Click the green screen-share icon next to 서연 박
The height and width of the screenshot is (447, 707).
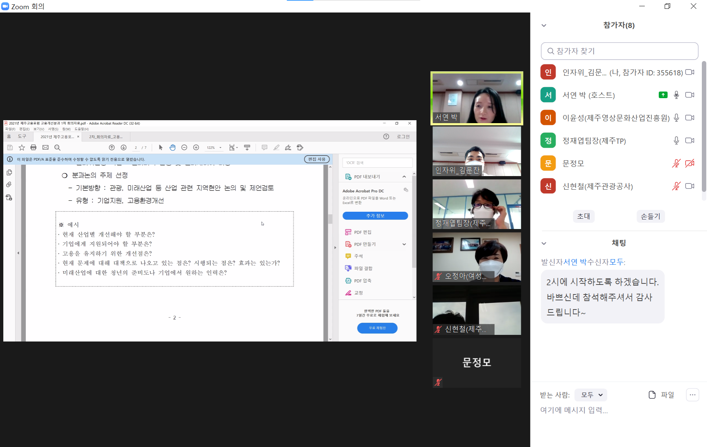pos(663,95)
